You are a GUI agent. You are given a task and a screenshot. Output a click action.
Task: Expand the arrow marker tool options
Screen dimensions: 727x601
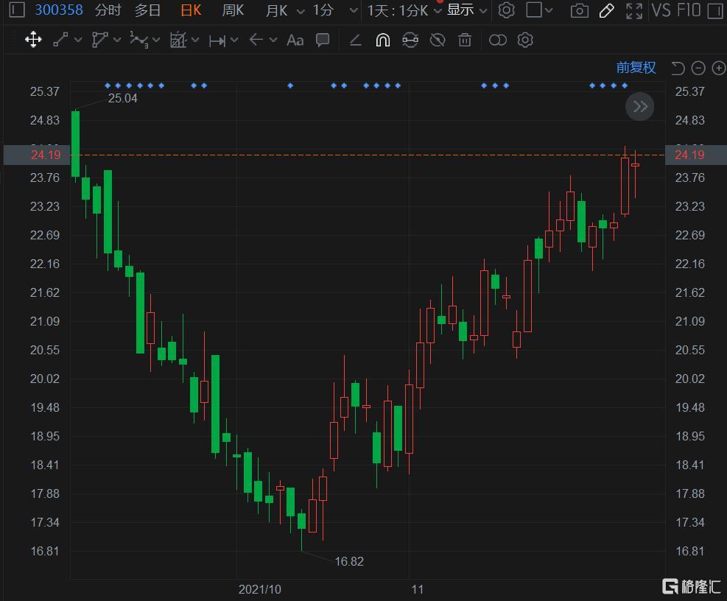273,41
